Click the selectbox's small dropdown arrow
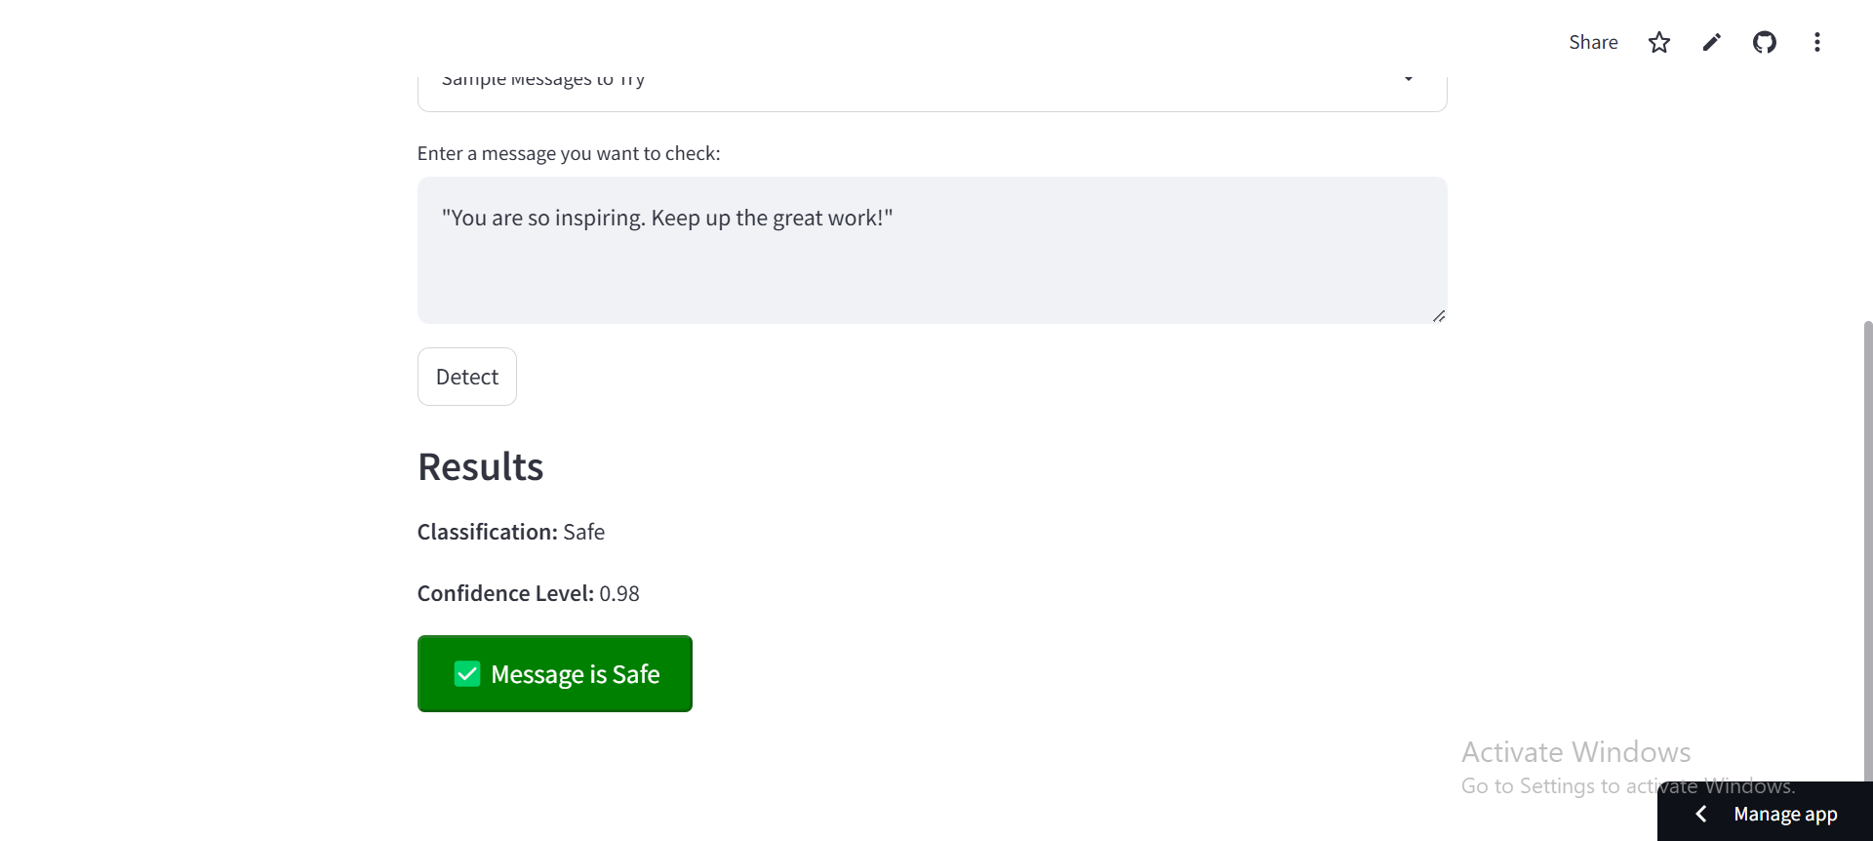This screenshot has width=1873, height=841. pyautogui.click(x=1408, y=79)
